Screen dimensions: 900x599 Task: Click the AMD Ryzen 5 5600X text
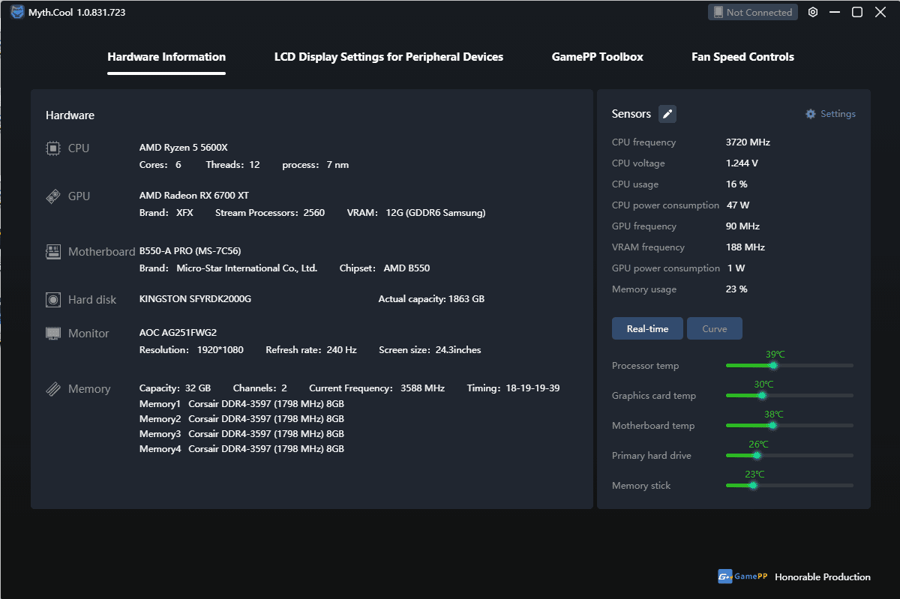tap(183, 148)
